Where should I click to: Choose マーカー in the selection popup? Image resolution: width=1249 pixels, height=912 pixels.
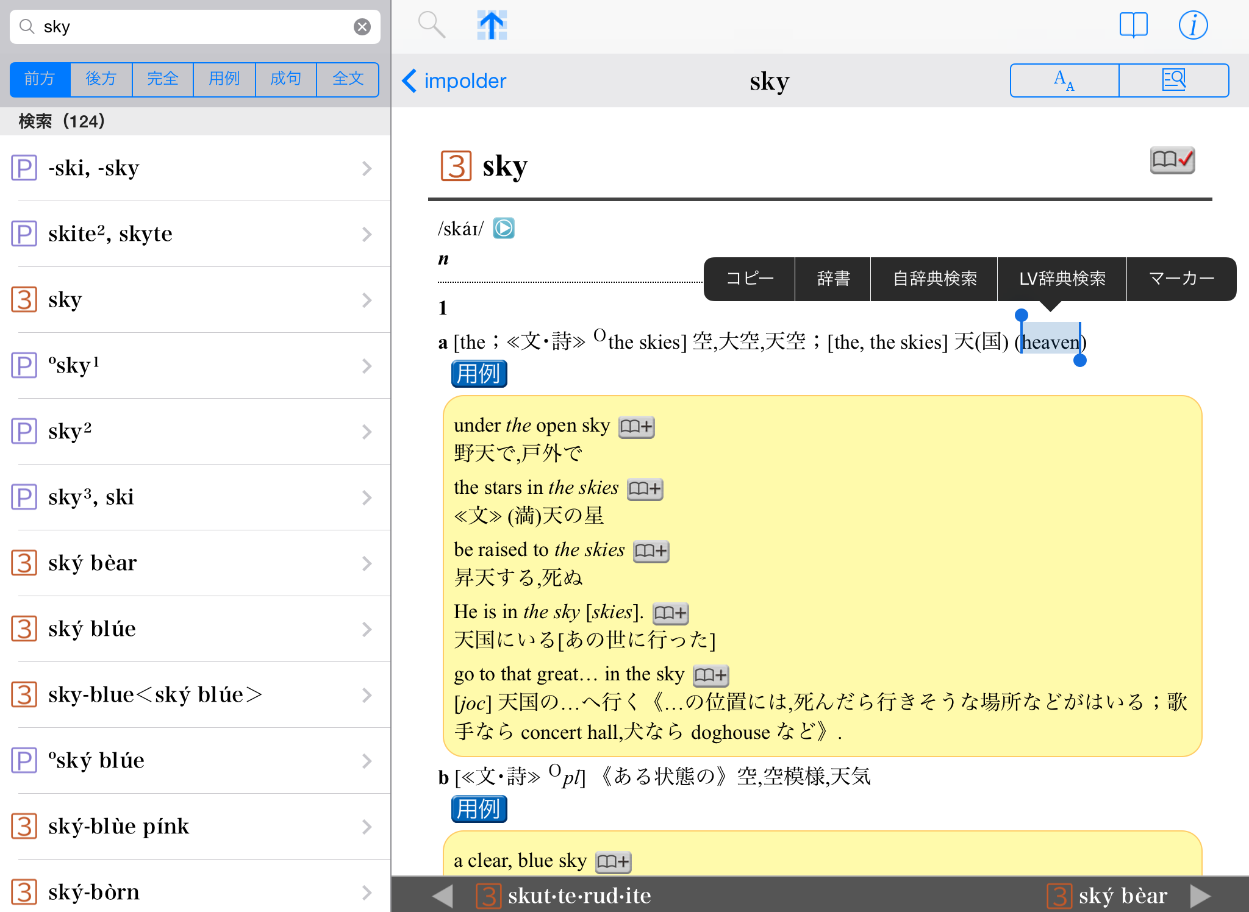coord(1181,279)
